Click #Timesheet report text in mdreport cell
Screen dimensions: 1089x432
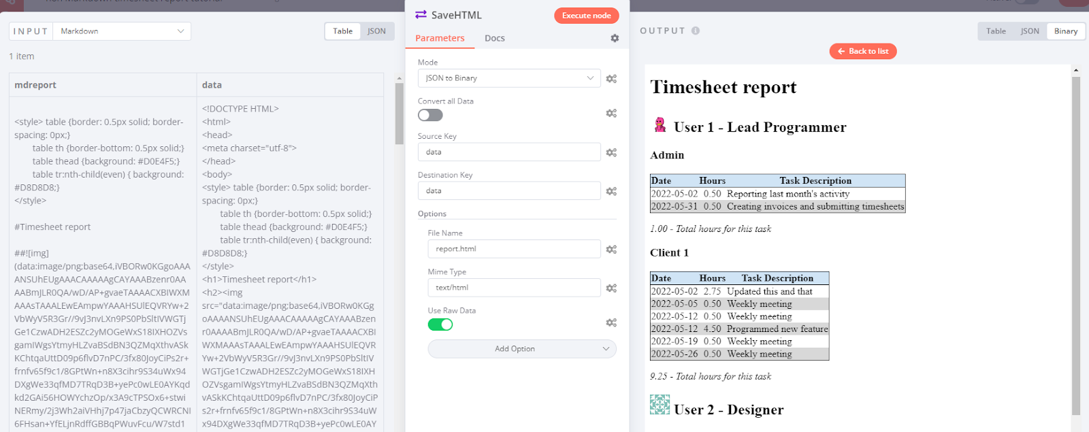[x=52, y=227]
